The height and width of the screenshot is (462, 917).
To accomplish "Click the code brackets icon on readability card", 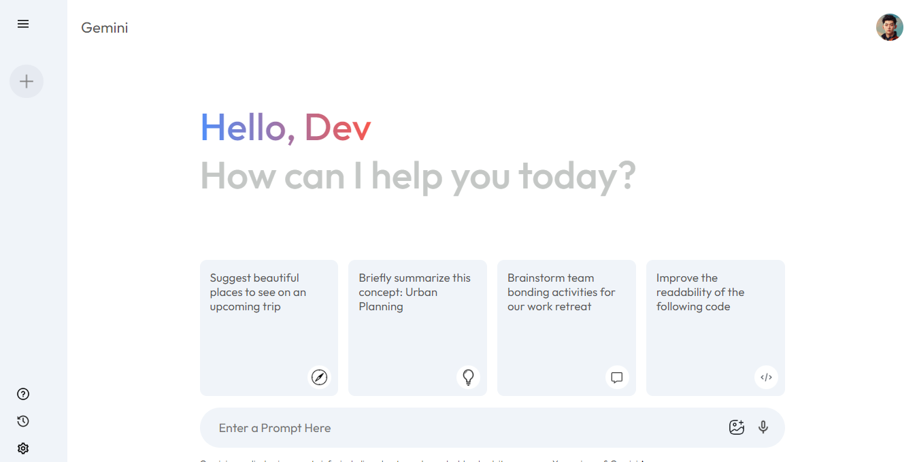I will tap(766, 377).
